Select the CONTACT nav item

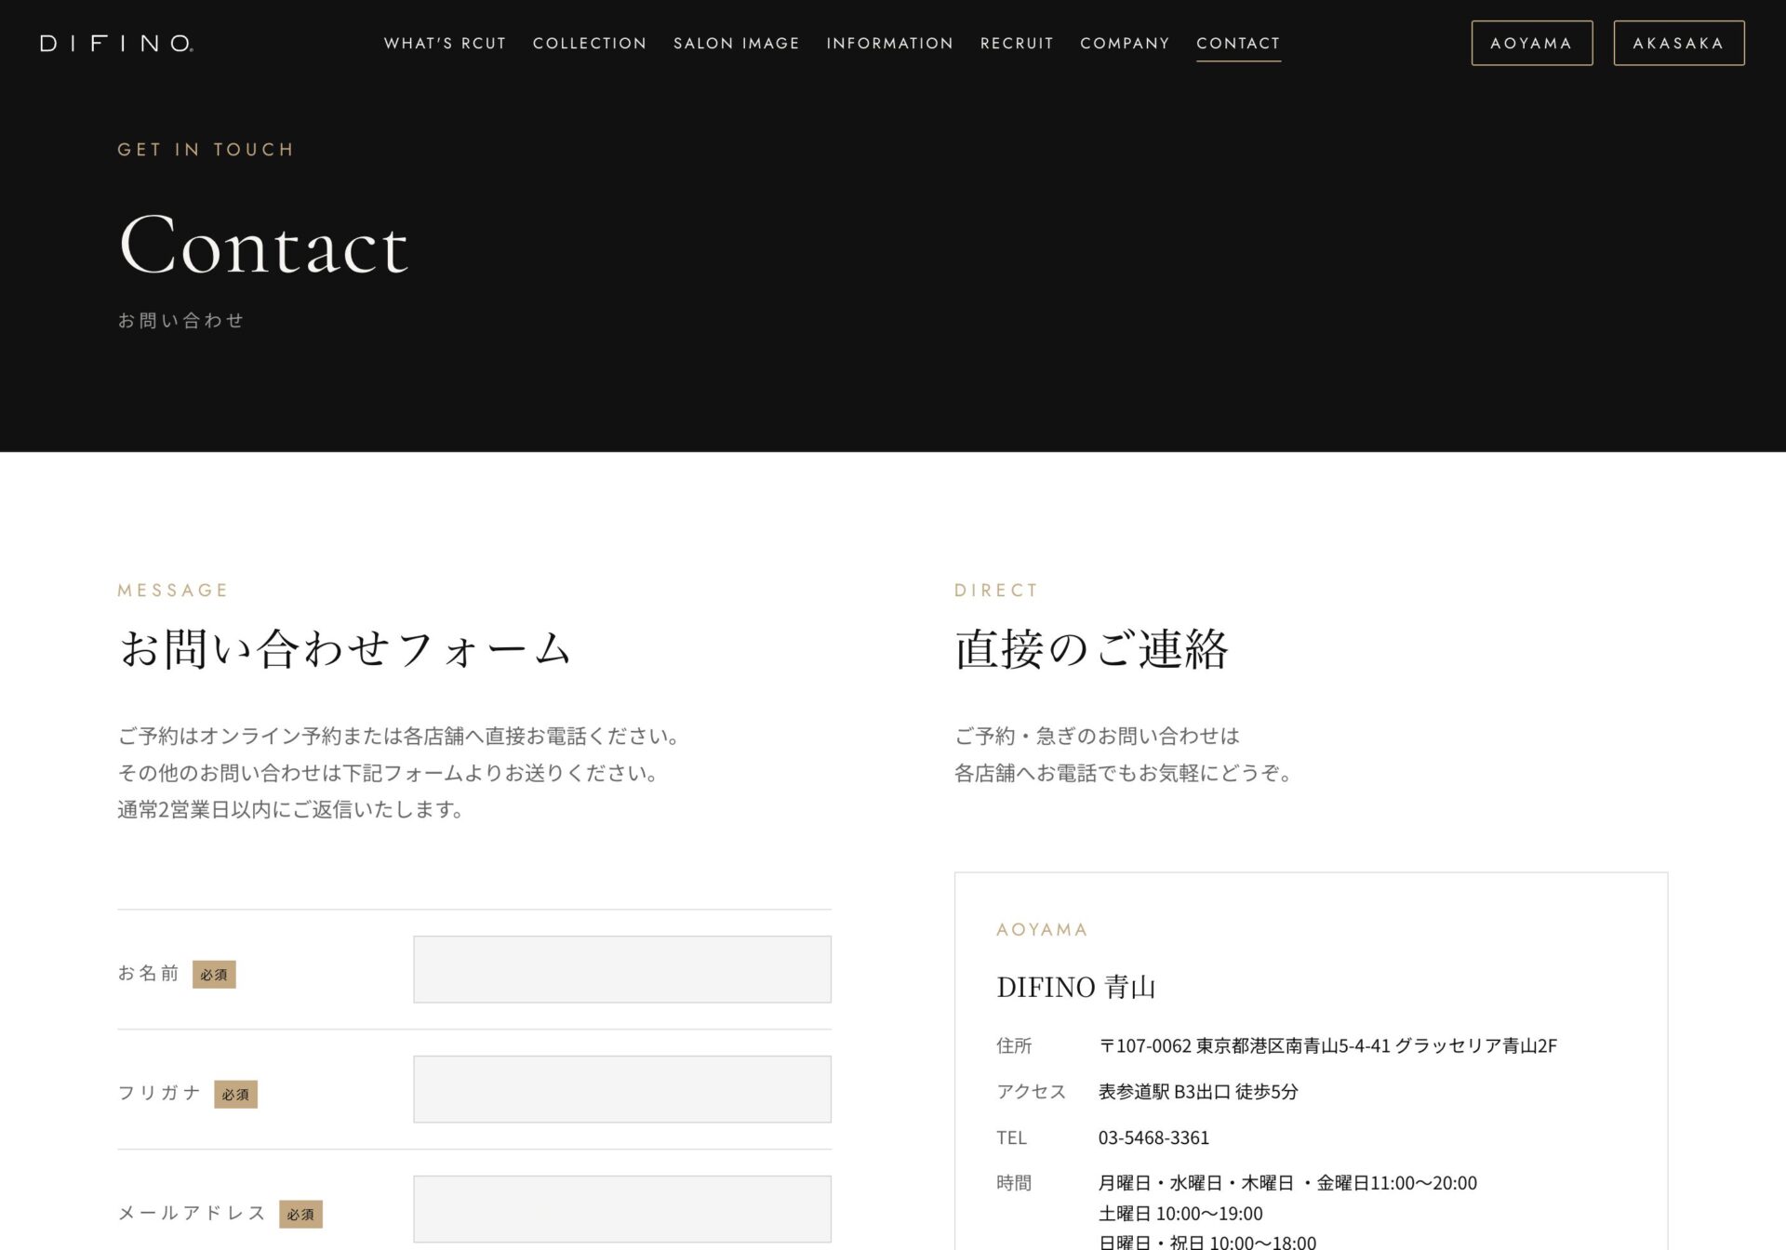[x=1238, y=43]
